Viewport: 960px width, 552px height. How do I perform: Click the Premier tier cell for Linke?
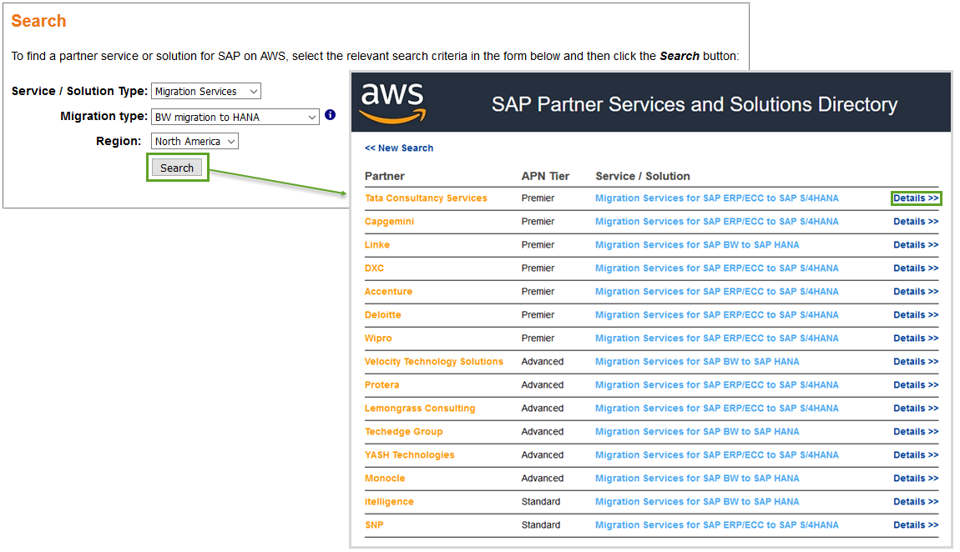coord(538,244)
